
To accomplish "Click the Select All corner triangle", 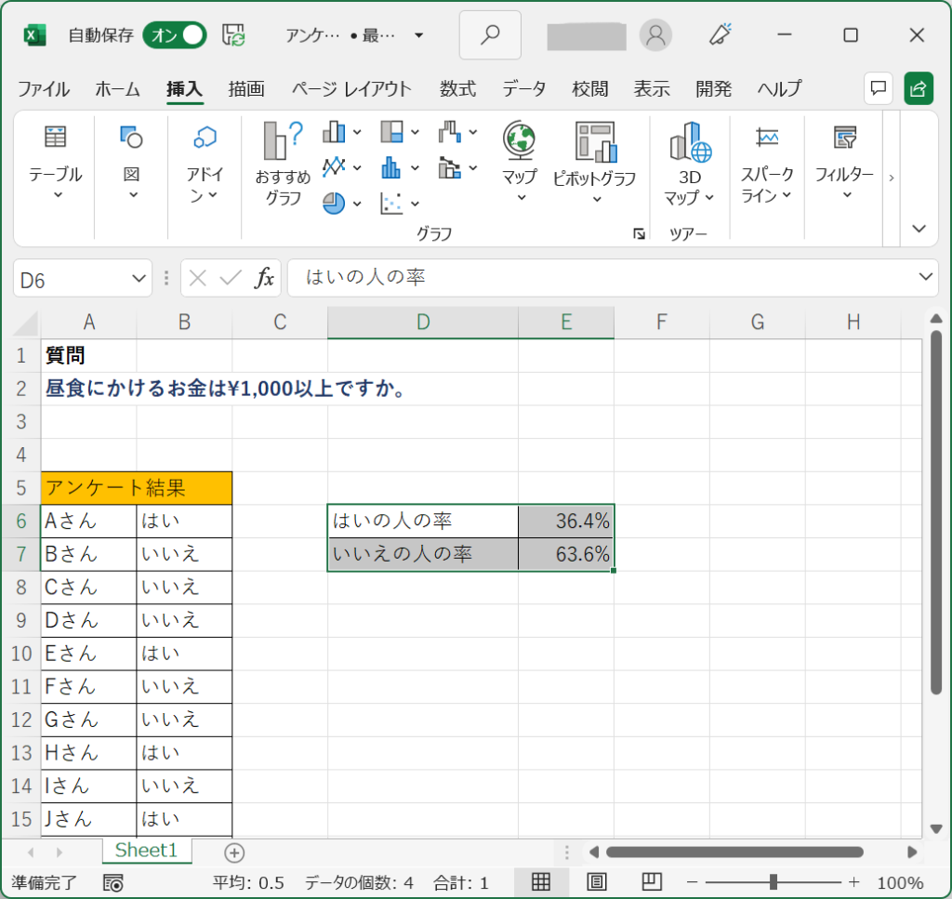I will [x=25, y=323].
